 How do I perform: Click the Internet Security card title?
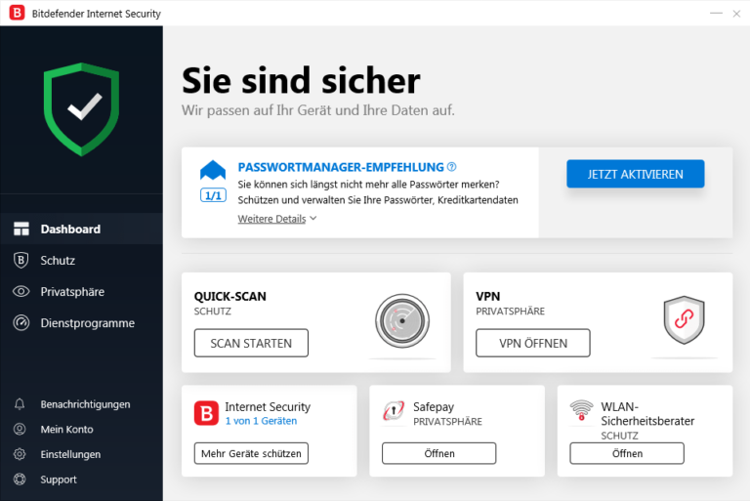pyautogui.click(x=268, y=406)
